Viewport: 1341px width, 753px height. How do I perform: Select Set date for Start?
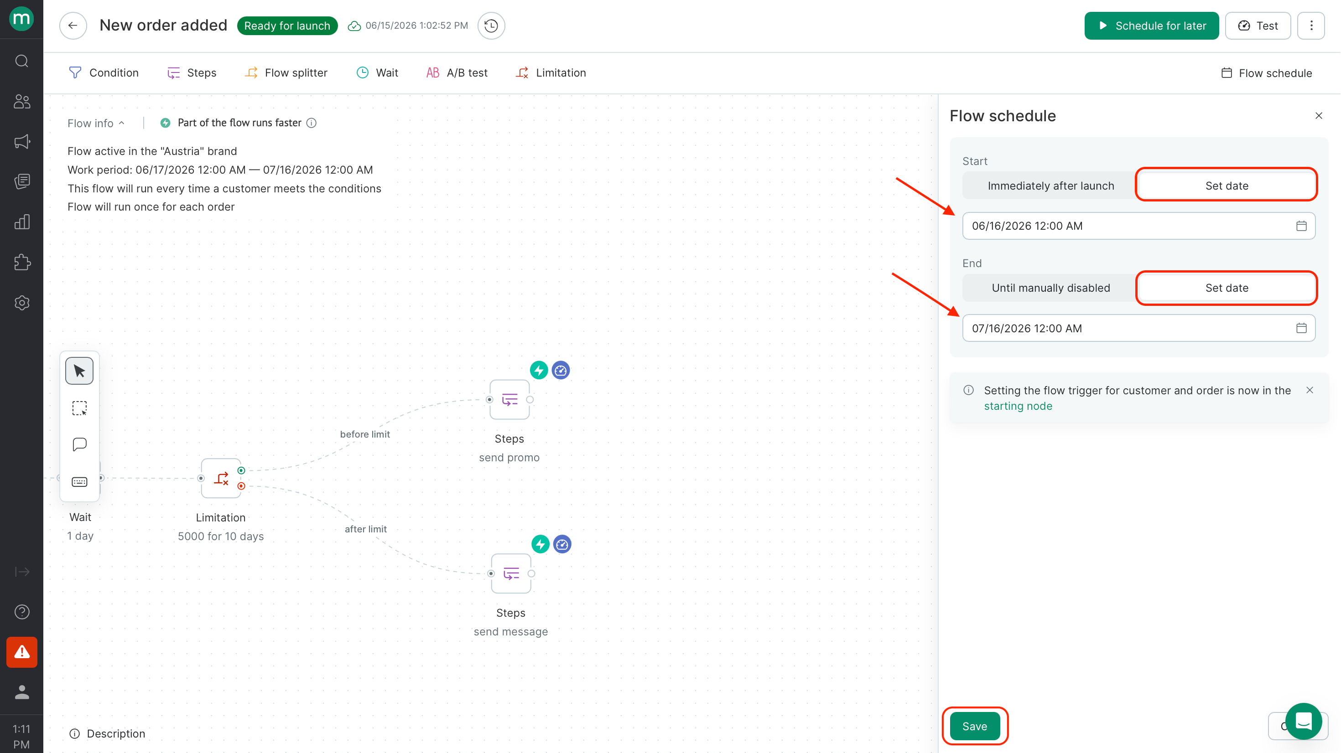1227,186
